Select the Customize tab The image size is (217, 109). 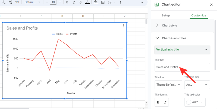click(199, 15)
